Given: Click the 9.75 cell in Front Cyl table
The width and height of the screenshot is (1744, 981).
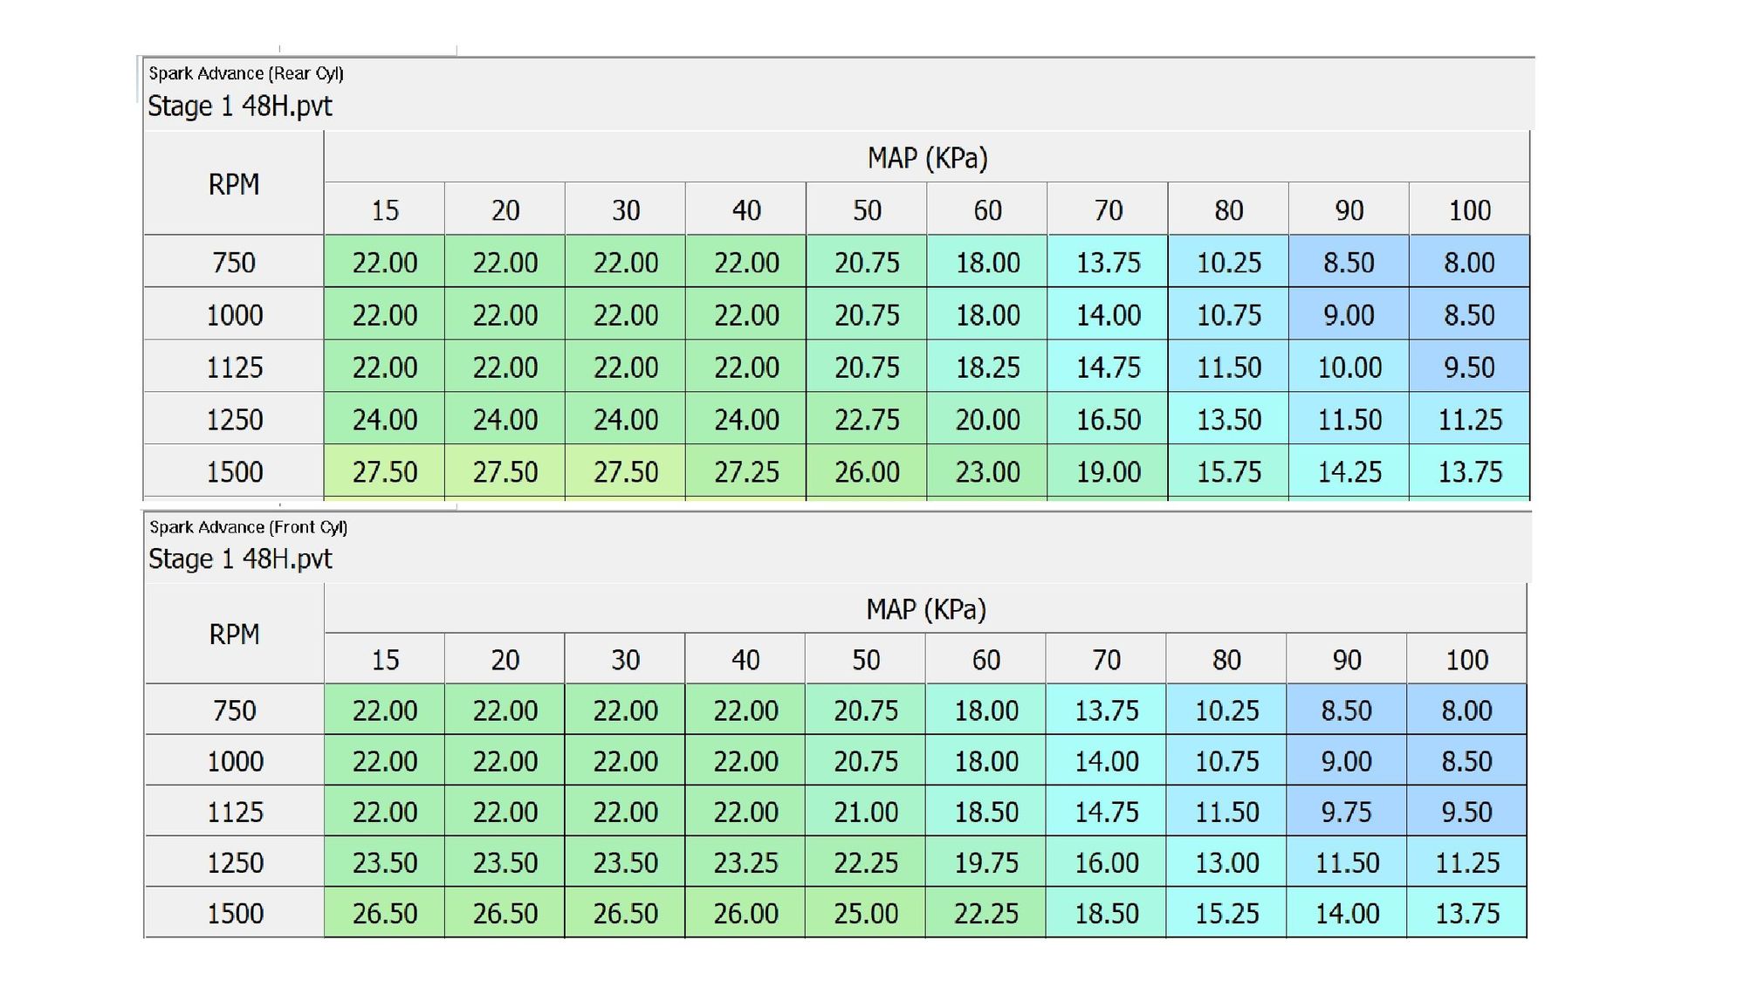Looking at the screenshot, I should (x=1346, y=812).
